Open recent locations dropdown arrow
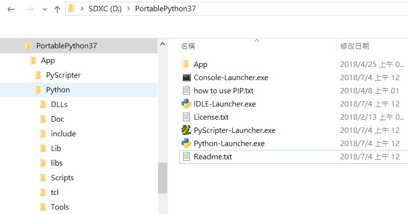 [x=45, y=10]
